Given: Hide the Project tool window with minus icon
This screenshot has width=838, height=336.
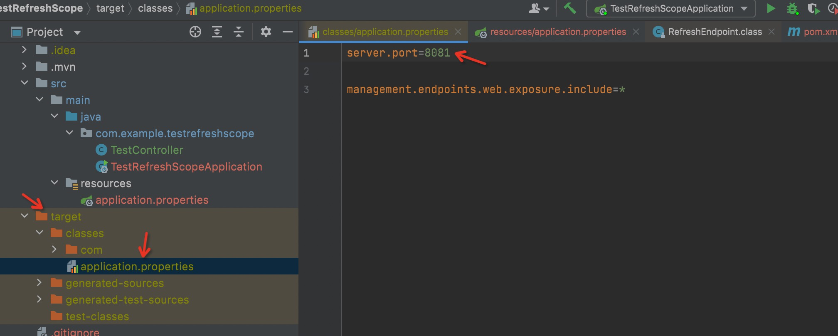Looking at the screenshot, I should 287,32.
